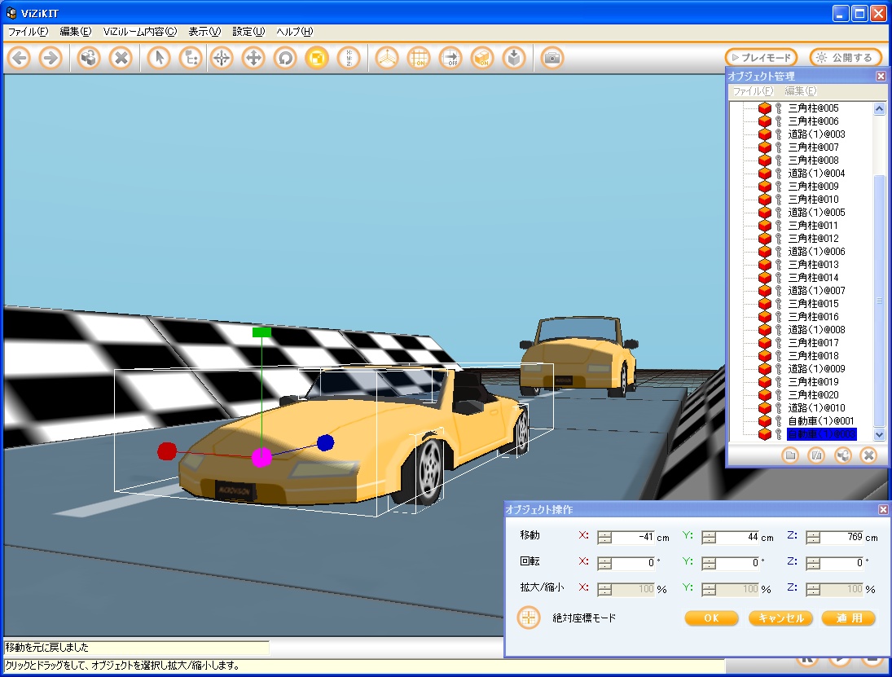Click the green Y-axis gizmo handle
Image resolution: width=892 pixels, height=677 pixels.
coord(261,332)
